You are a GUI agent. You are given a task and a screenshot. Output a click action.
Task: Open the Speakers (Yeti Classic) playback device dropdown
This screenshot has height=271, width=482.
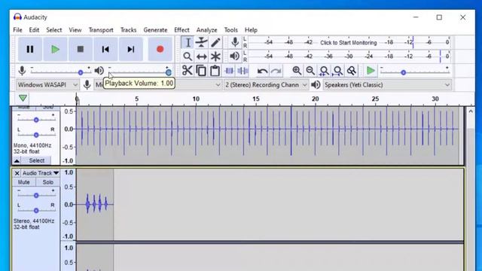coord(387,84)
